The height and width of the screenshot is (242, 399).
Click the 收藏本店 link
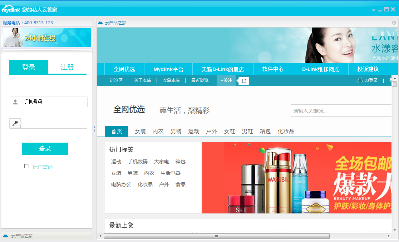pyautogui.click(x=171, y=80)
